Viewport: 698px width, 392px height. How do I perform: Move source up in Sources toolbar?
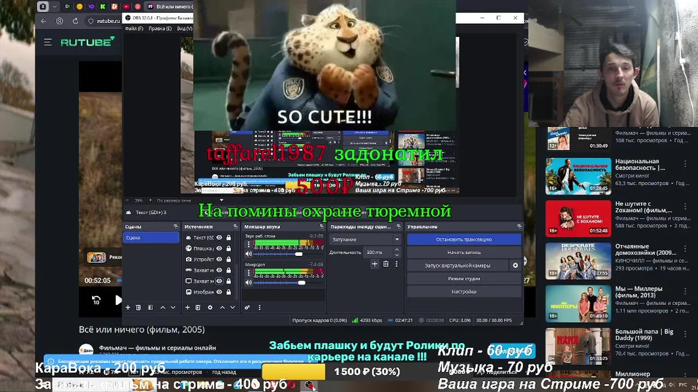(x=222, y=308)
